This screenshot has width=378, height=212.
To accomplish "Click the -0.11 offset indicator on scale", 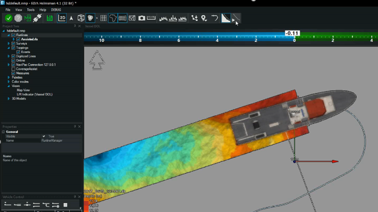I will point(292,33).
